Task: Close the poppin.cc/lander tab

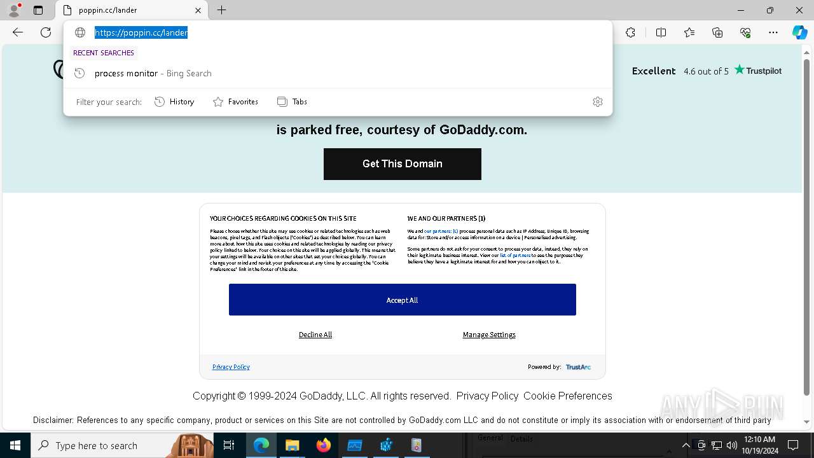Action: [x=198, y=10]
